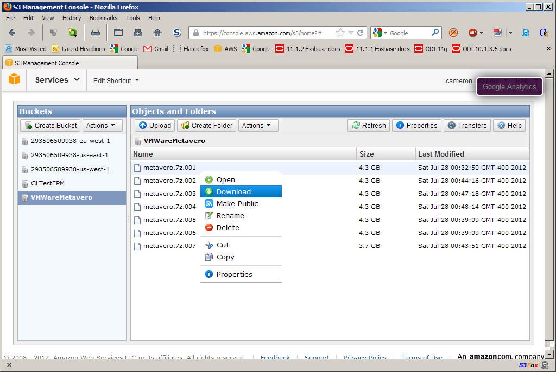Click the S3Fox status bar icon
This screenshot has width=556, height=372.
pyautogui.click(x=528, y=365)
